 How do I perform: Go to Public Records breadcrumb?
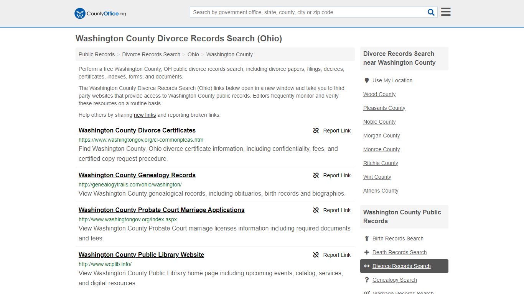(97, 54)
